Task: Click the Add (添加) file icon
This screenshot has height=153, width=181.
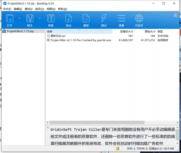Action: click(69, 18)
